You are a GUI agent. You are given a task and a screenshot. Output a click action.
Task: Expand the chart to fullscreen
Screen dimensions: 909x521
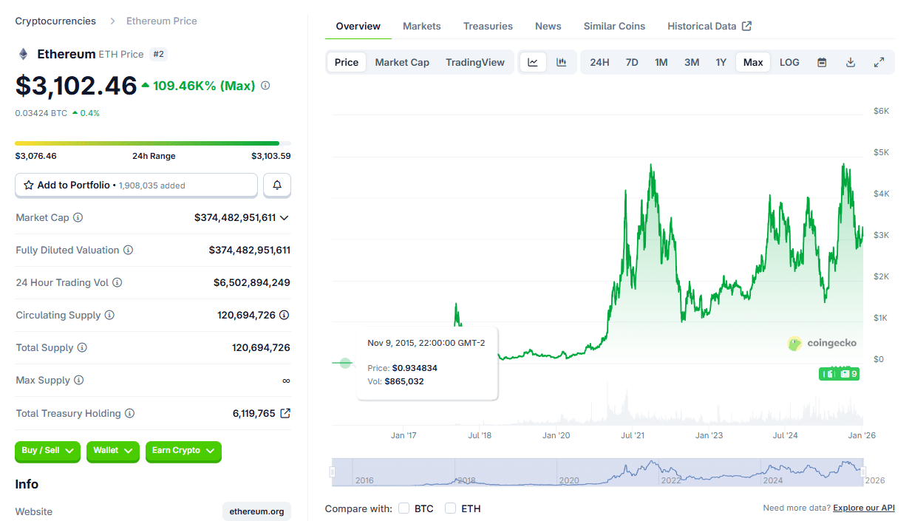tap(879, 62)
